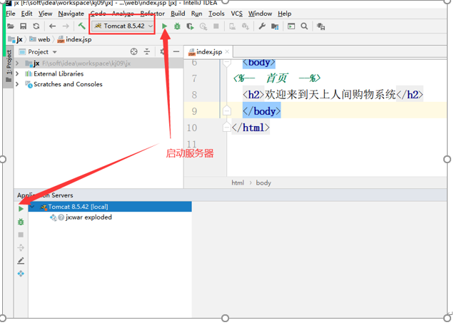Toggle the fold marker at line 6

[x=227, y=62]
